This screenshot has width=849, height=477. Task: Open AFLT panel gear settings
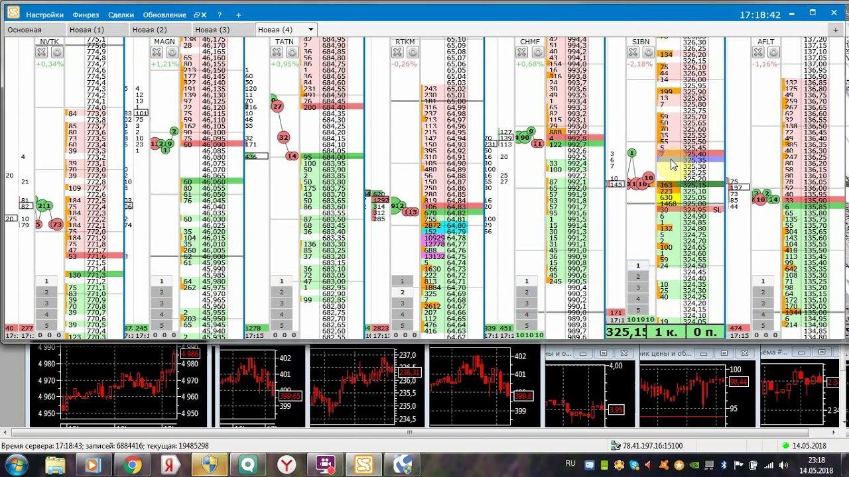(773, 52)
